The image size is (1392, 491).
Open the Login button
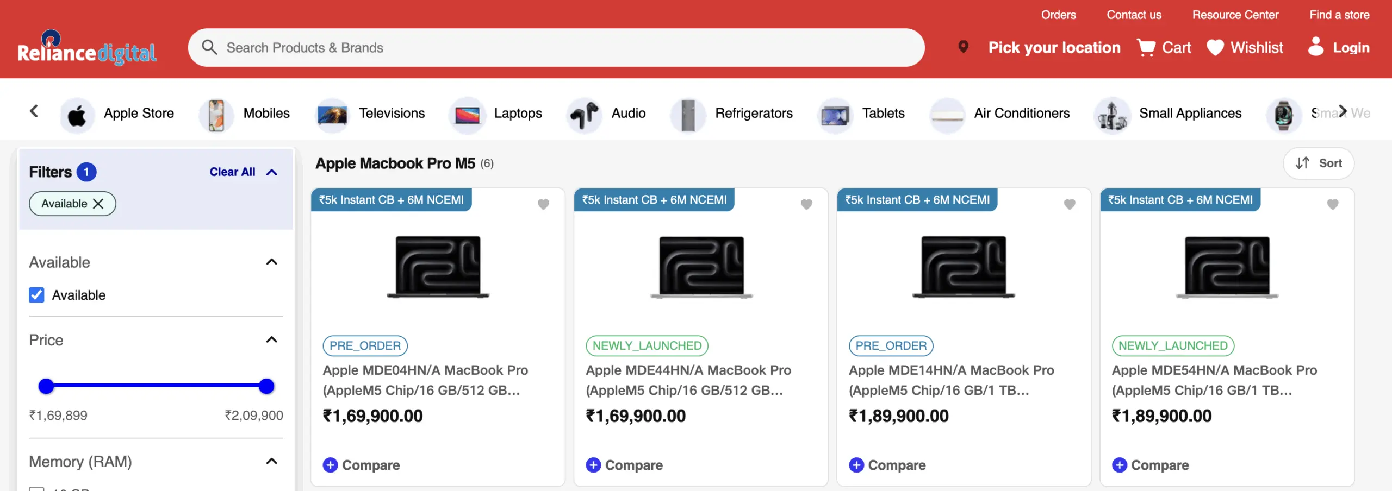1339,48
